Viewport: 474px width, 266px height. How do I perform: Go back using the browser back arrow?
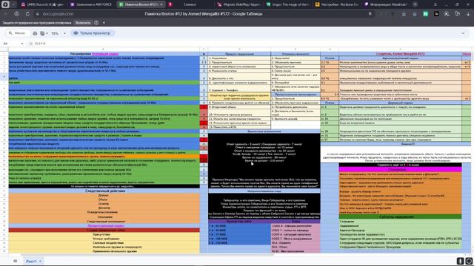coord(5,14)
